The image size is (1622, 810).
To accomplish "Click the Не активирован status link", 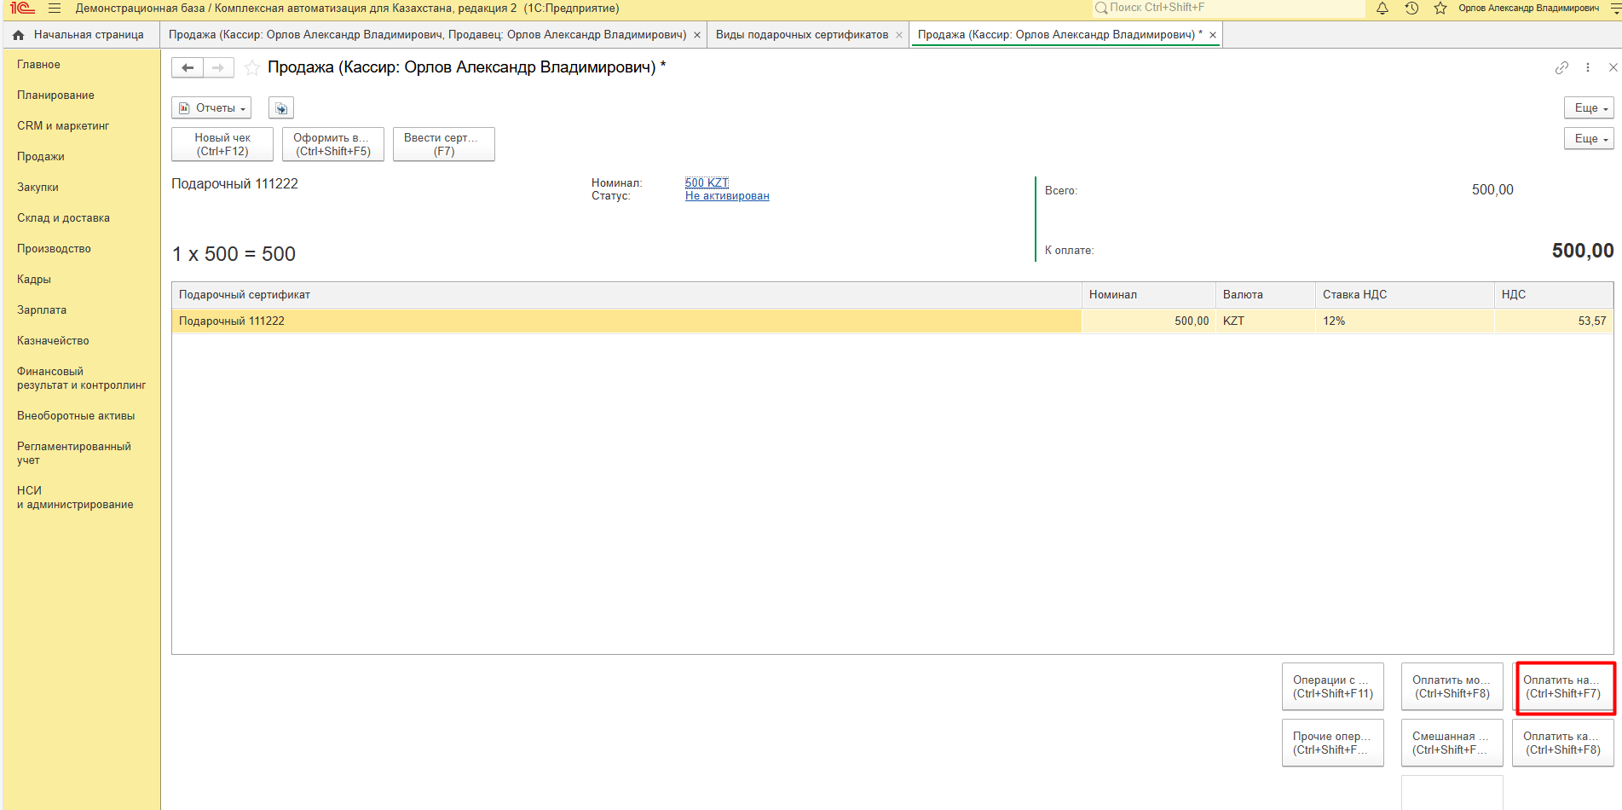I will click(x=727, y=196).
